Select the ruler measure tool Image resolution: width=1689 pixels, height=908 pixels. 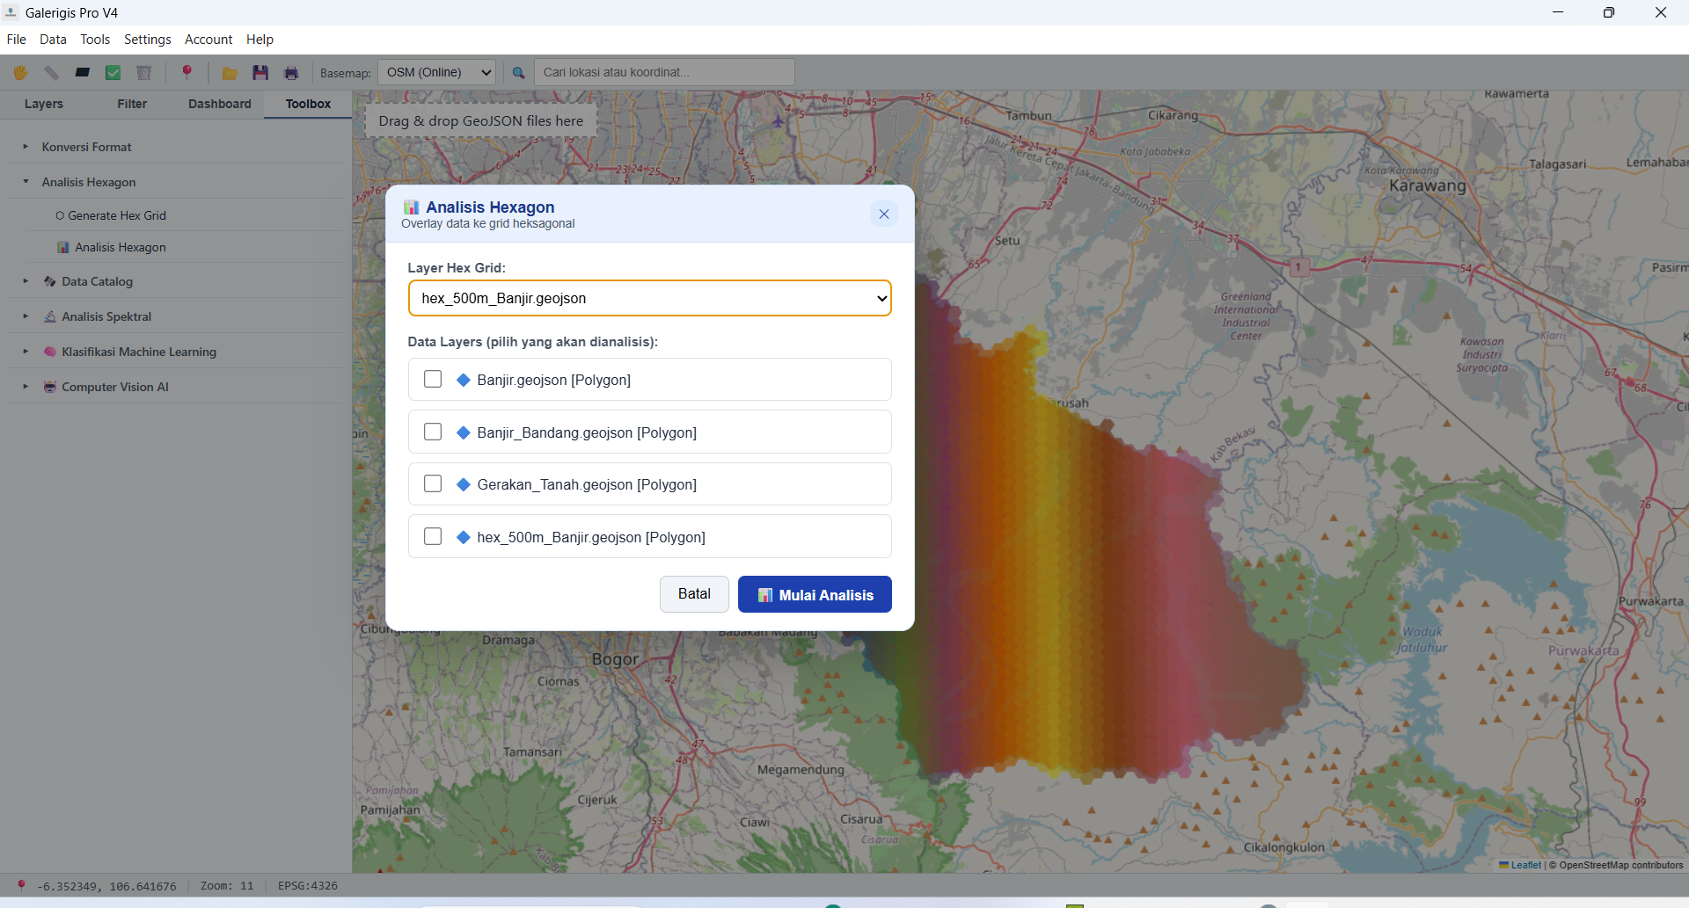click(x=51, y=73)
